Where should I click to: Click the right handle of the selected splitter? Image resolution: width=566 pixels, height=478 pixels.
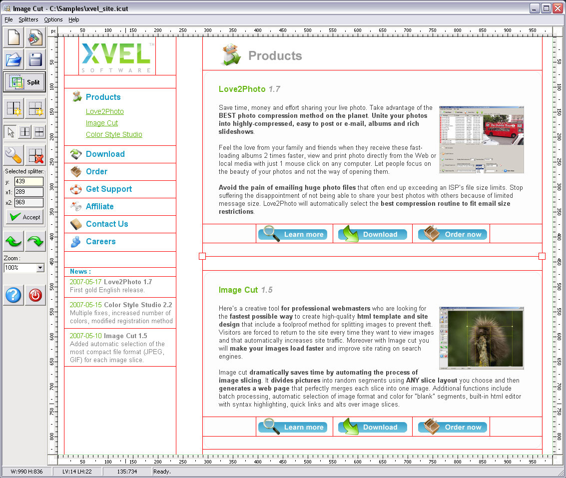coord(542,256)
